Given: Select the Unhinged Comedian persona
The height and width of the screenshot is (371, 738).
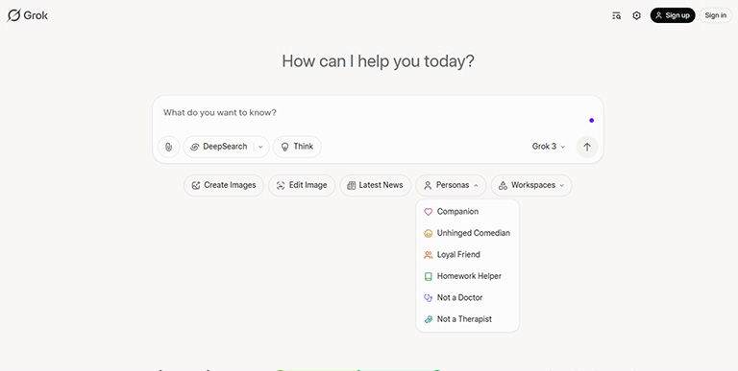Looking at the screenshot, I should click(467, 233).
